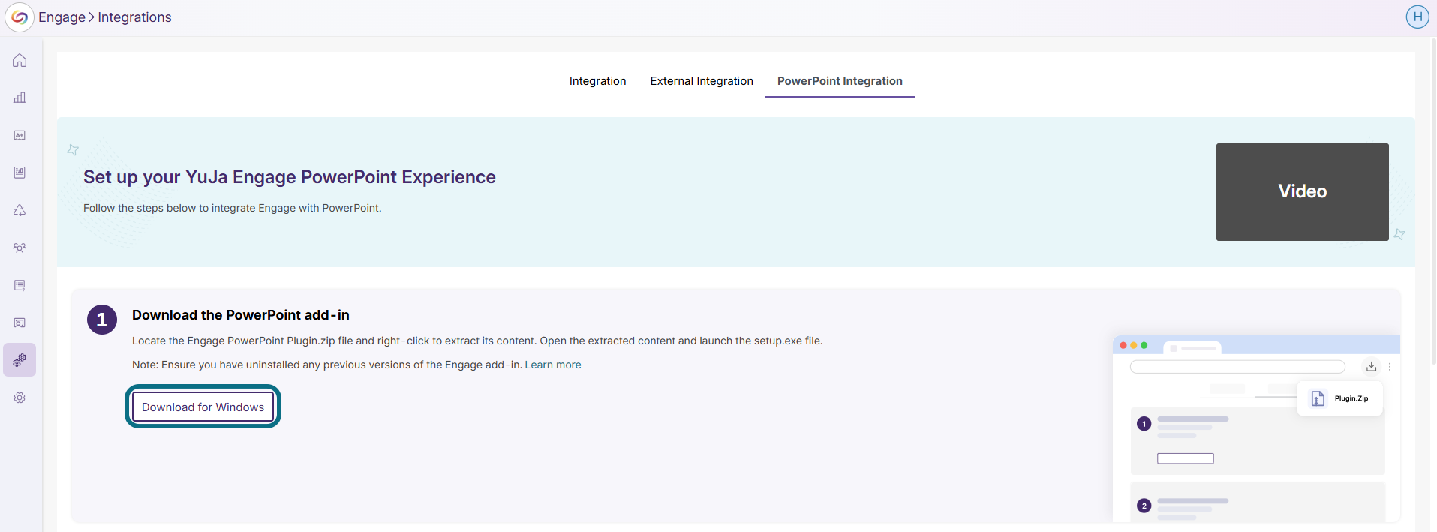1437x532 pixels.
Task: Open the Learn more link
Action: tap(552, 365)
